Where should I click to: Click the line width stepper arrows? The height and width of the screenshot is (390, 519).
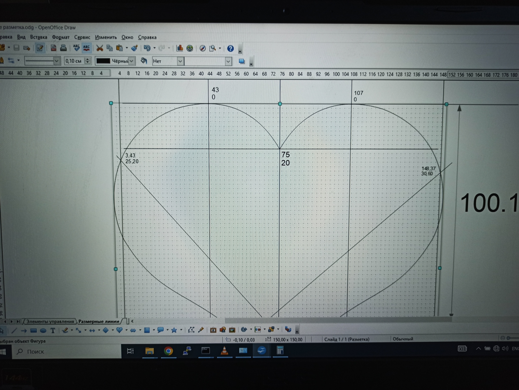pyautogui.click(x=88, y=61)
